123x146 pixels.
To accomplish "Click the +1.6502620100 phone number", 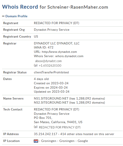I will 50,66.
